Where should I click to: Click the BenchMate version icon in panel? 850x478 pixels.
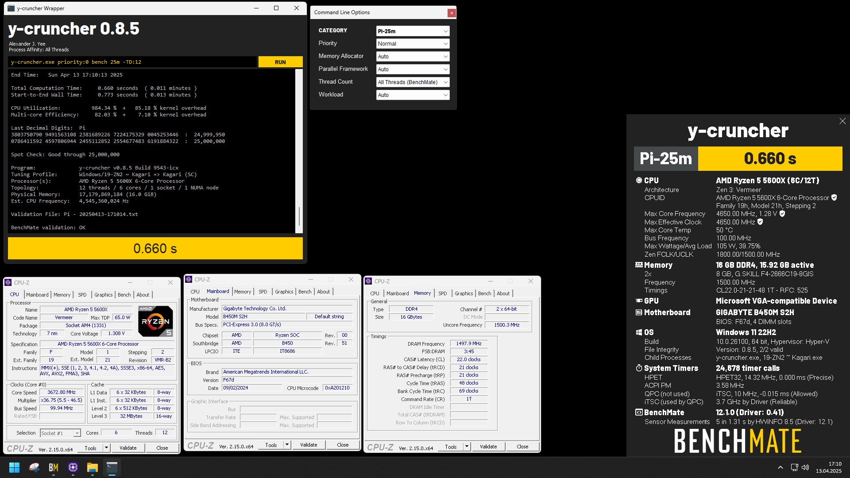[x=639, y=412]
